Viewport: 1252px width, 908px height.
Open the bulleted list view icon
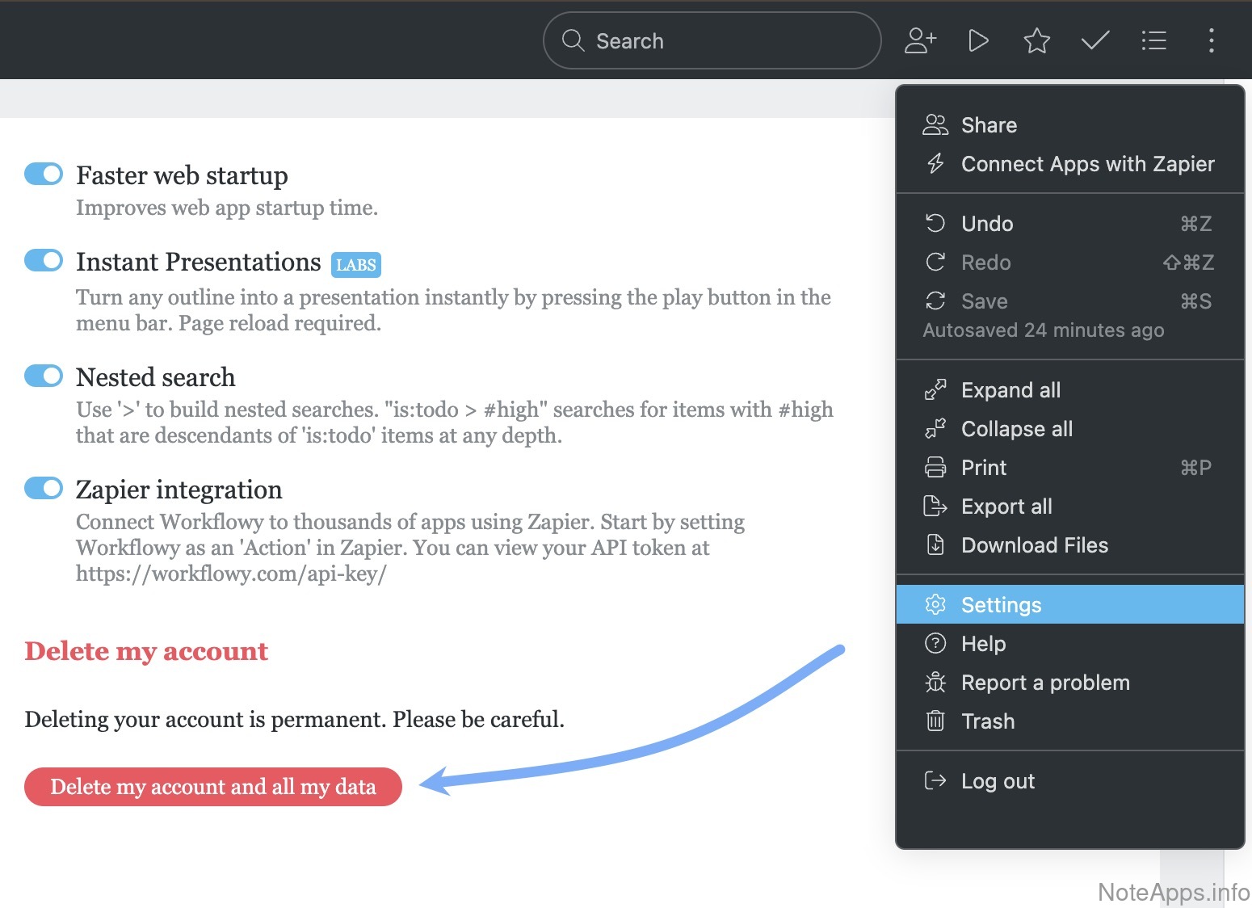(1153, 40)
